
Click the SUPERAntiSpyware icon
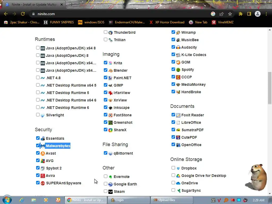(x=43, y=183)
